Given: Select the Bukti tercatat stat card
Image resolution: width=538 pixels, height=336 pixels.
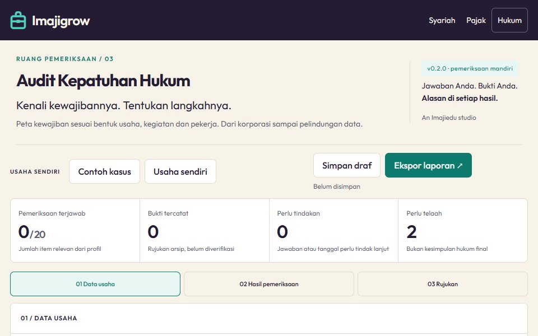Looking at the screenshot, I should click(204, 230).
